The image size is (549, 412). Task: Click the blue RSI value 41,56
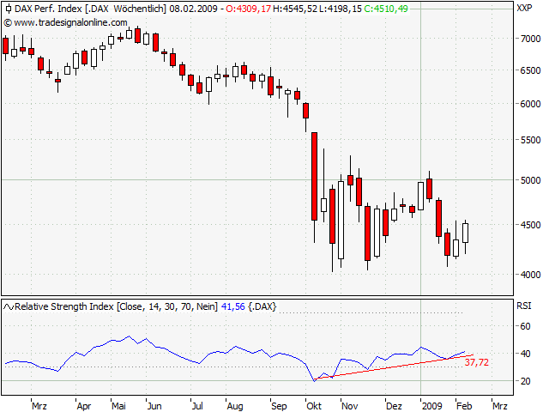click(232, 307)
